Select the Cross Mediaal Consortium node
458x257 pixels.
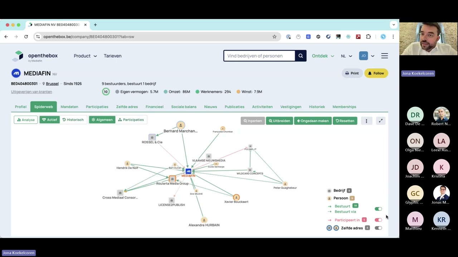[120, 193]
